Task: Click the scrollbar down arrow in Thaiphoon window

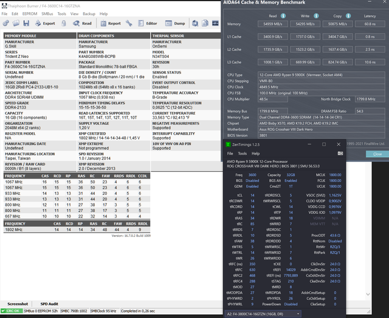Action: 368,294
